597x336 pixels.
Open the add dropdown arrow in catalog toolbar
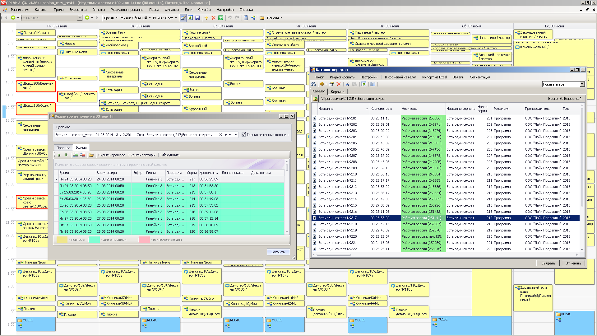(x=326, y=84)
